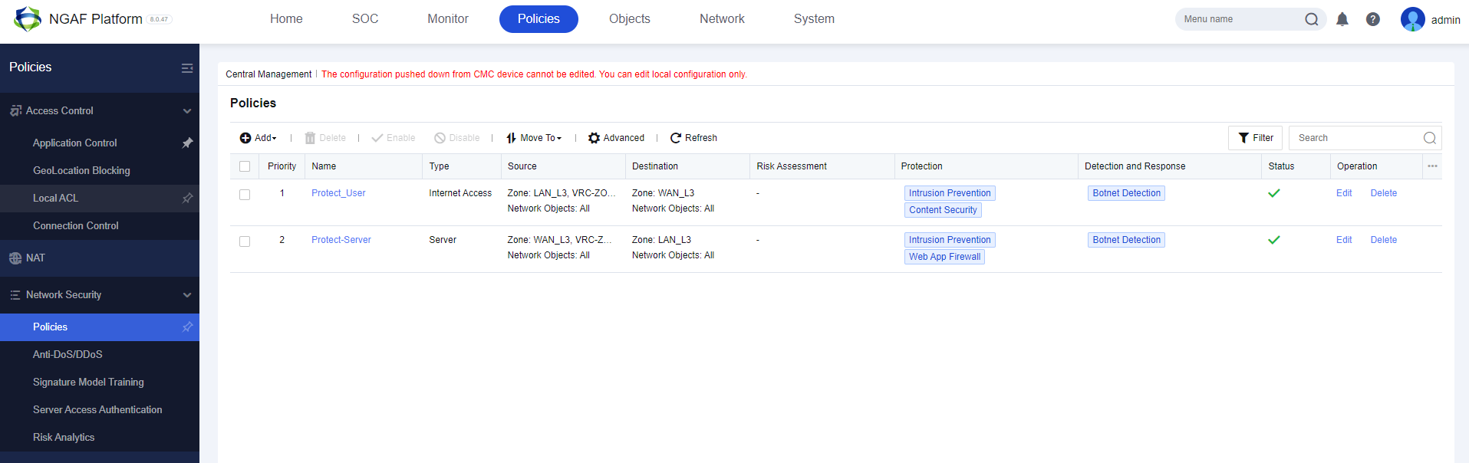The height and width of the screenshot is (463, 1469).
Task: Open Anti-DoS/DDoS in sidebar
Action: pyautogui.click(x=68, y=354)
